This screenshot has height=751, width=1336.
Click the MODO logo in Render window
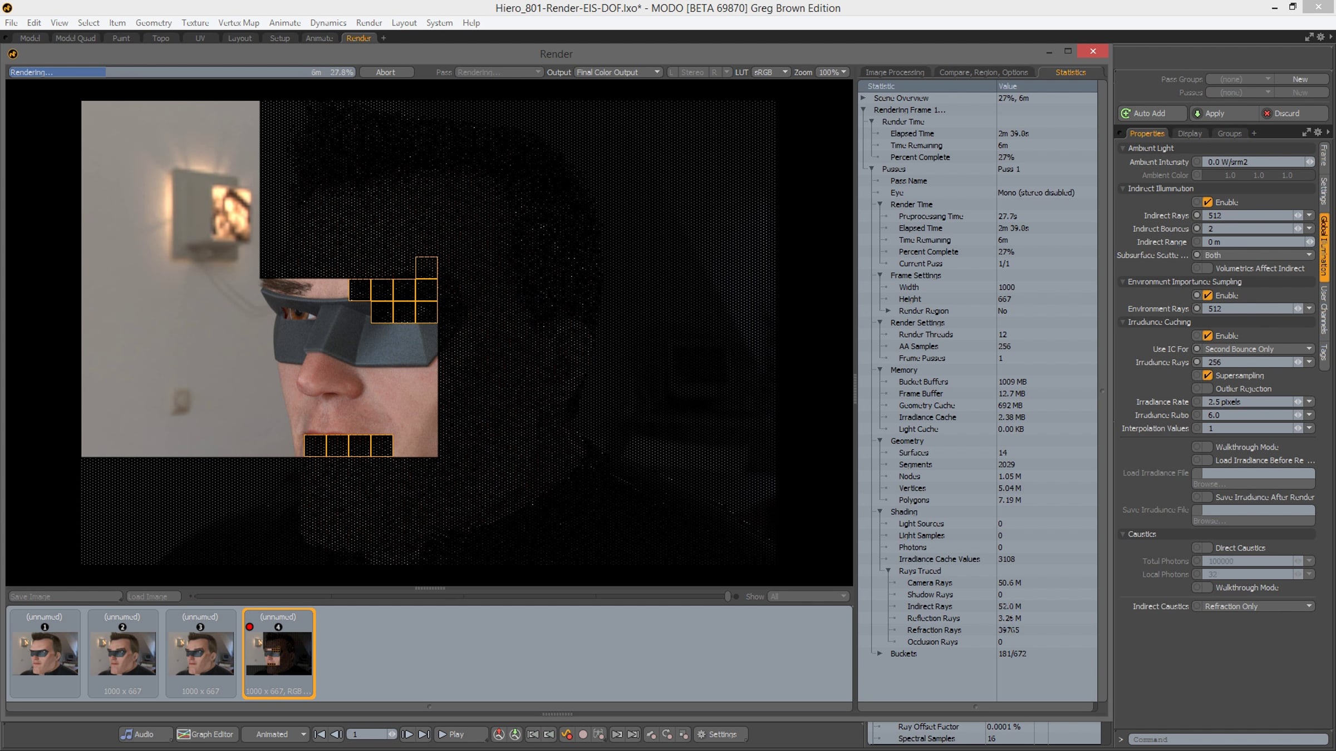point(13,54)
